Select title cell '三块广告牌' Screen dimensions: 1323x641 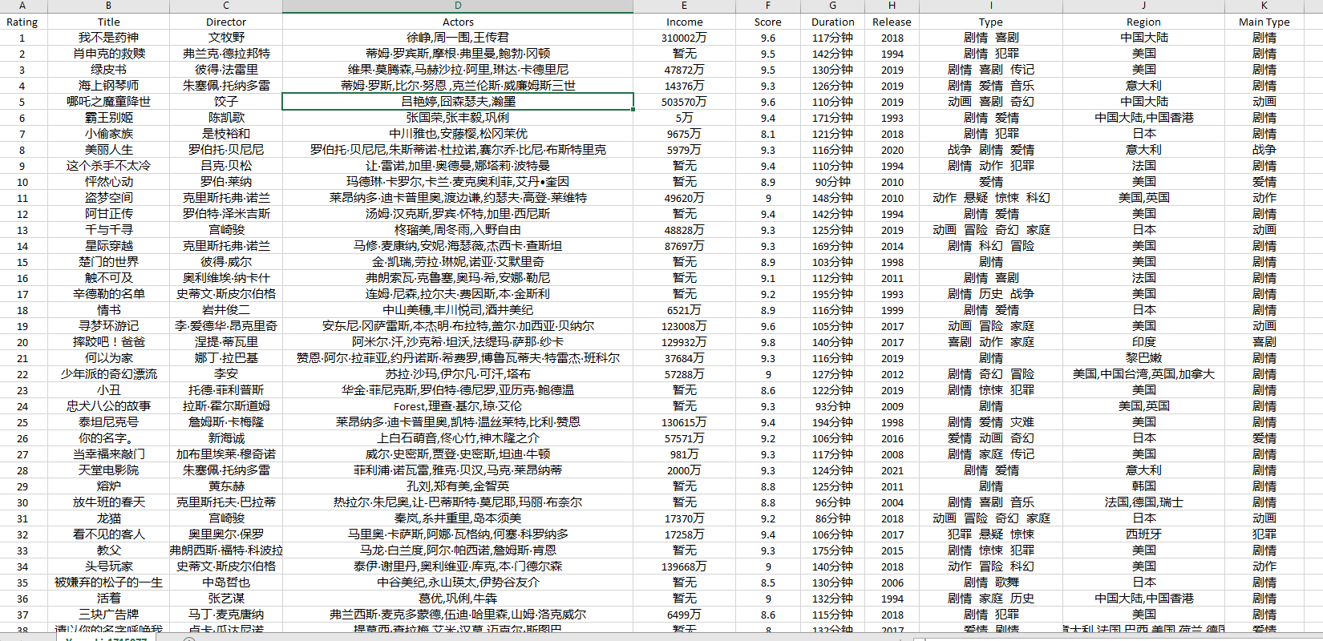[x=108, y=615]
